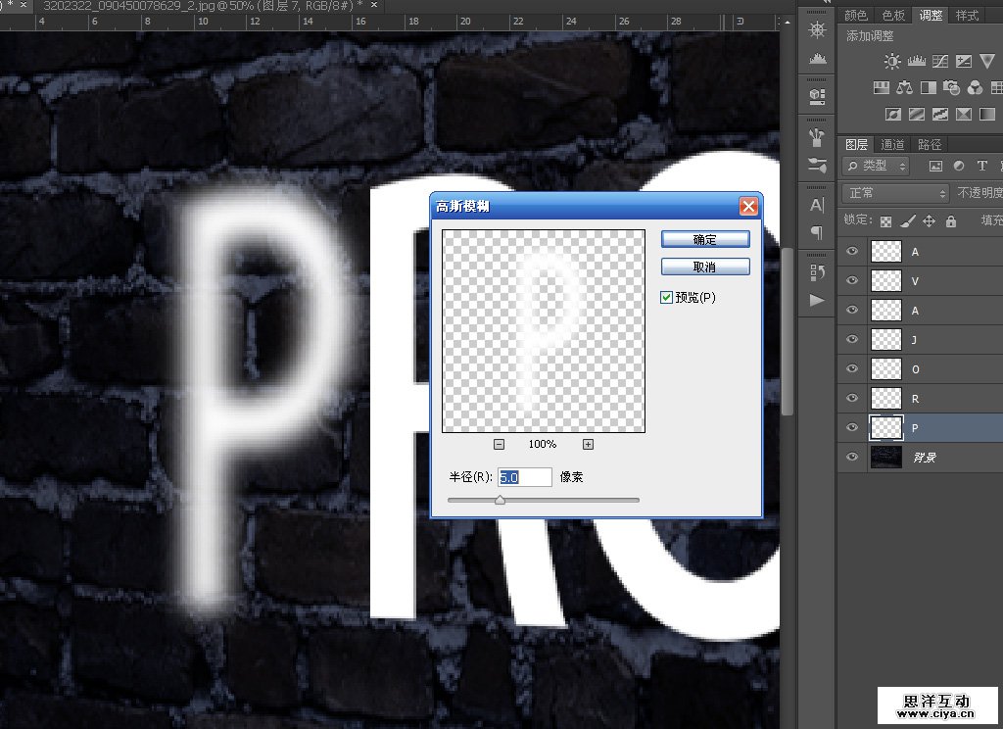
Task: Add an Invert adjustment
Action: tap(893, 114)
